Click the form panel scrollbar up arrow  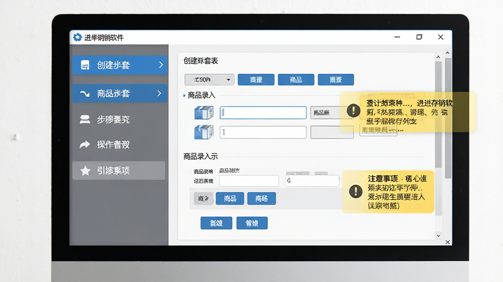[438, 57]
